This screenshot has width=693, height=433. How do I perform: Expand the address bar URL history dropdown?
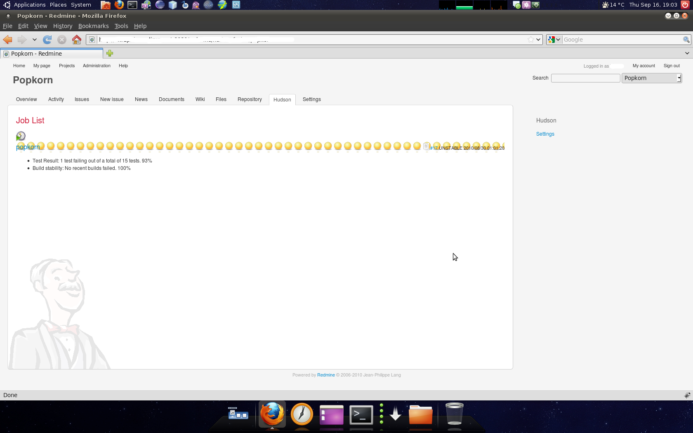pos(538,40)
